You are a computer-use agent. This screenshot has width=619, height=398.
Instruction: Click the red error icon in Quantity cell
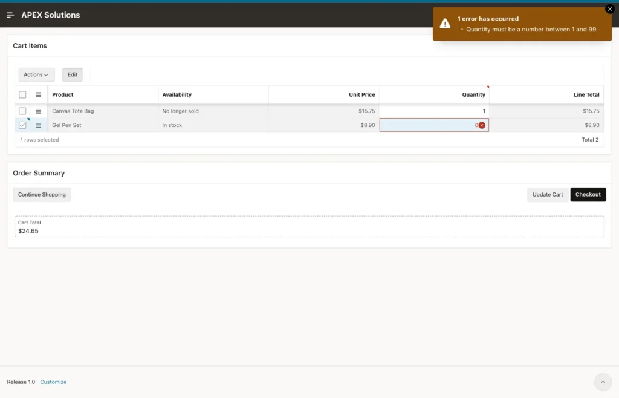[482, 125]
